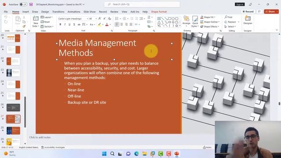Click the Reset slide button

point(45,22)
